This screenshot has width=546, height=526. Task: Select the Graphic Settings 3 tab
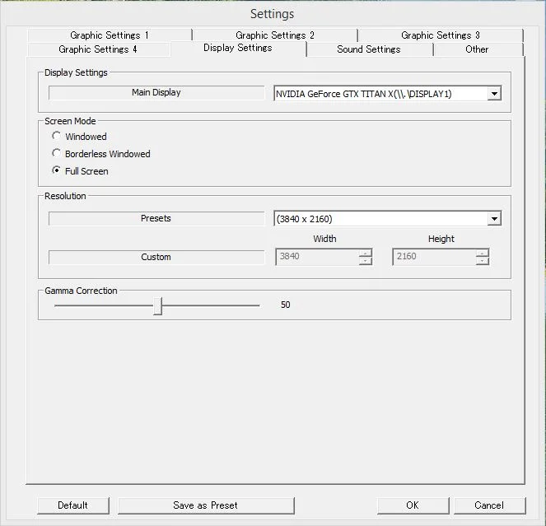click(441, 35)
